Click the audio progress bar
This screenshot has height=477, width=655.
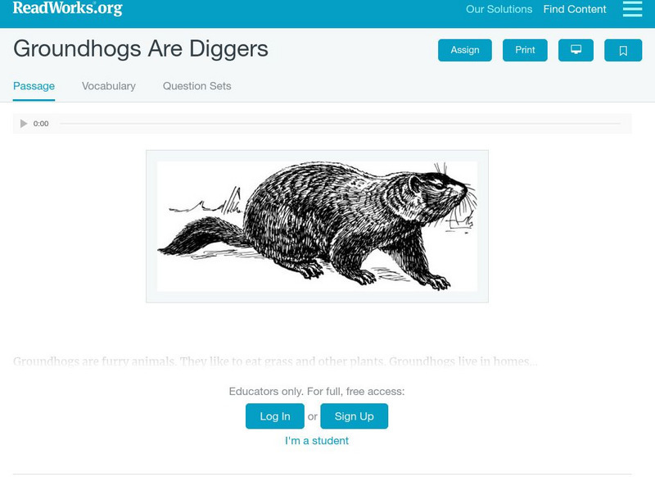340,123
